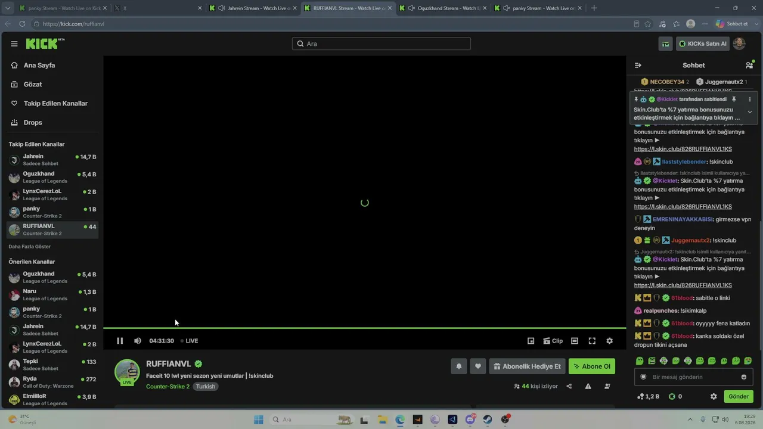Share the RUFFIANVL stream
The image size is (763, 429).
(x=569, y=386)
